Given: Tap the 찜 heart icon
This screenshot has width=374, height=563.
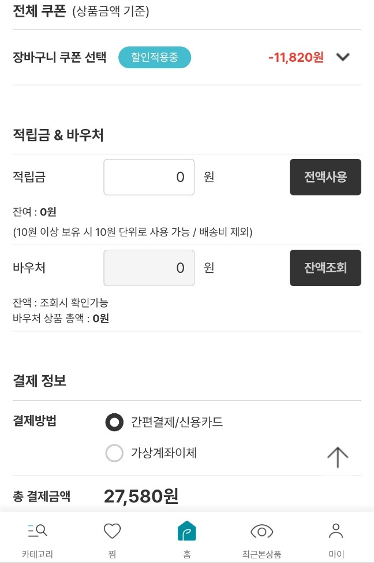Looking at the screenshot, I should pyautogui.click(x=112, y=531).
